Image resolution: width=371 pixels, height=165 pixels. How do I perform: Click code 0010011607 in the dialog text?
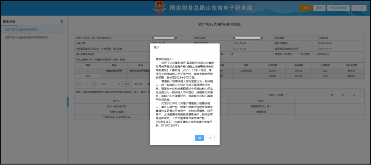point(168,125)
